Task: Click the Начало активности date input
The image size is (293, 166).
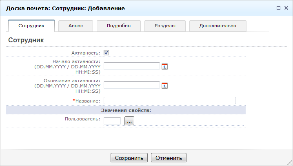Action: (x=131, y=66)
